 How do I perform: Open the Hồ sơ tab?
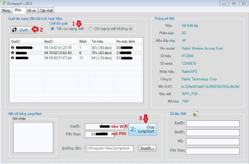[32, 11]
